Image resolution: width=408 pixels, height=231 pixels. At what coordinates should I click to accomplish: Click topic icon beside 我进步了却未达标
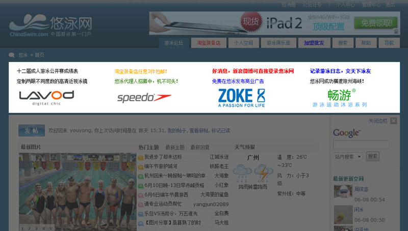141,158
